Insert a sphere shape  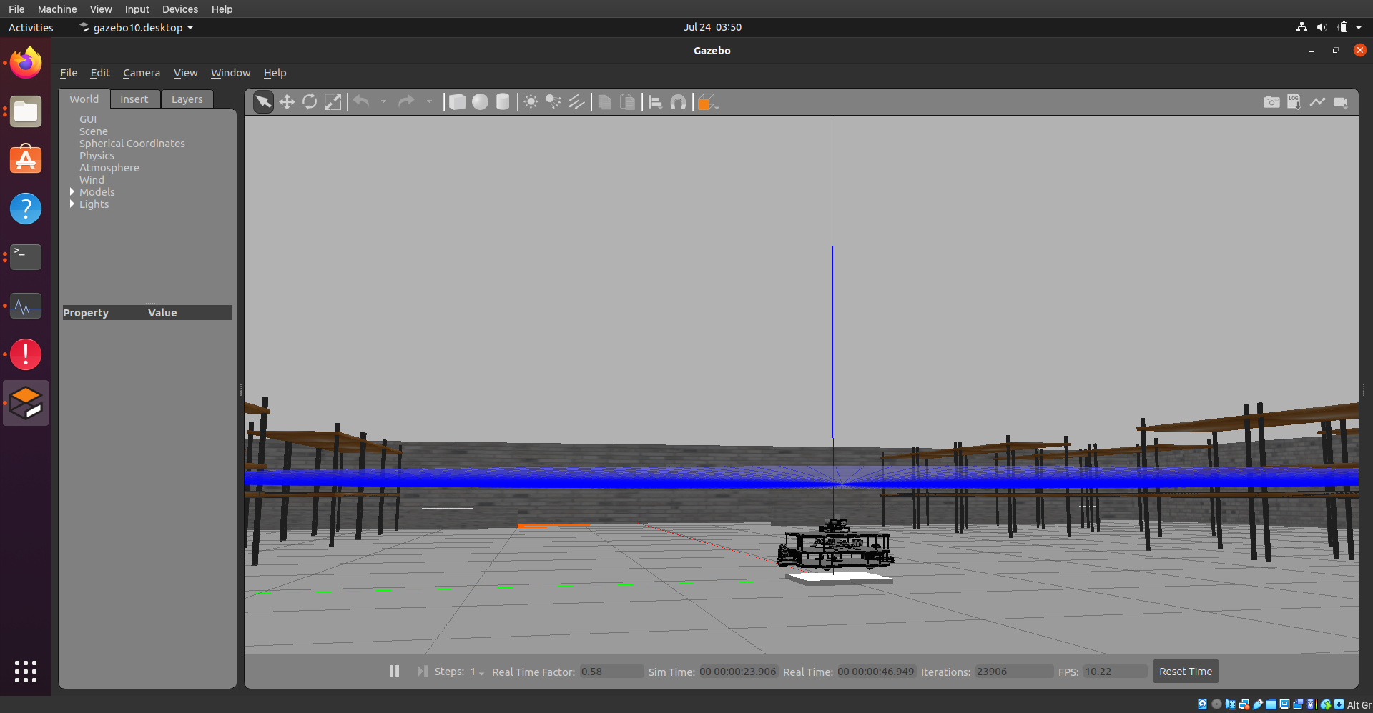(x=480, y=102)
